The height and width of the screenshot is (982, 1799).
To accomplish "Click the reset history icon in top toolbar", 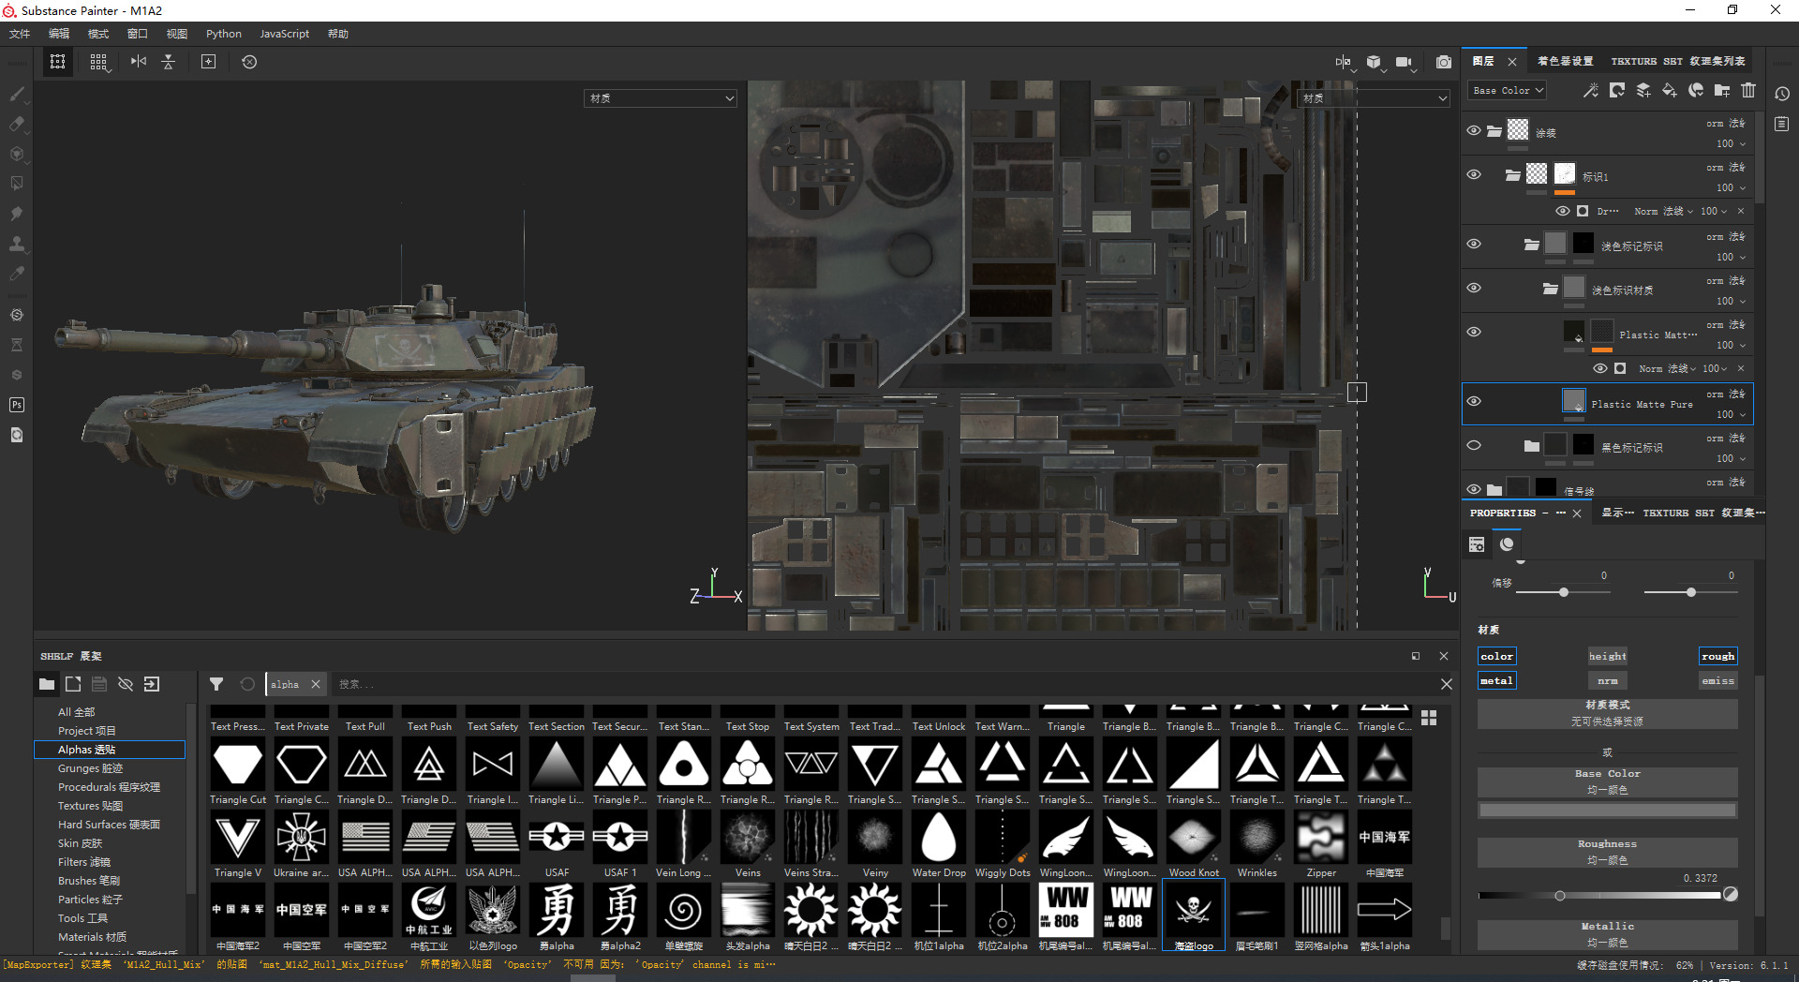I will (x=249, y=62).
